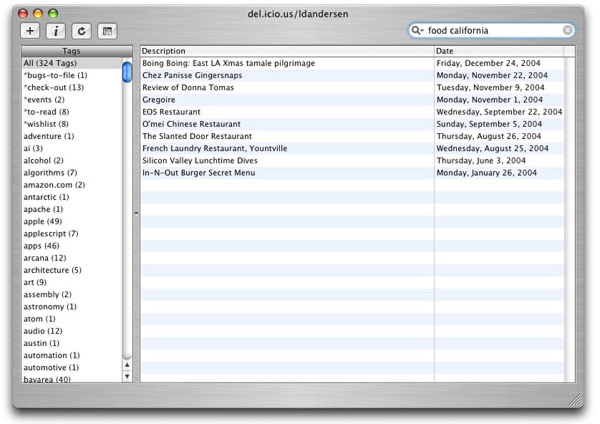This screenshot has width=600, height=424.
Task: Select the 'ai (3)' tag
Action: pos(72,148)
